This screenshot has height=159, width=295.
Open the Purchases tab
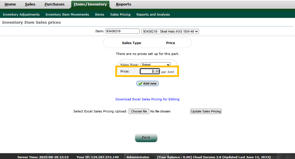point(55,4)
